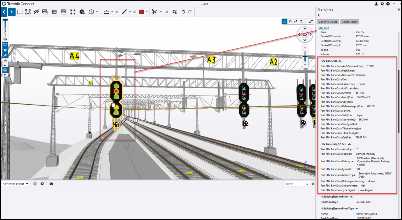This screenshot has width=402, height=220.
Task: Activate the section cut scissors tool
Action: click(154, 12)
